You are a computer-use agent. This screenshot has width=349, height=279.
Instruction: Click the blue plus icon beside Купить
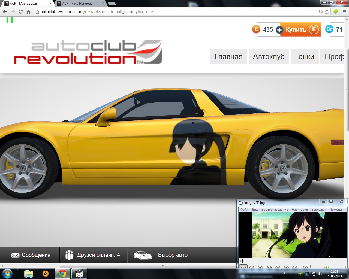[x=279, y=30]
